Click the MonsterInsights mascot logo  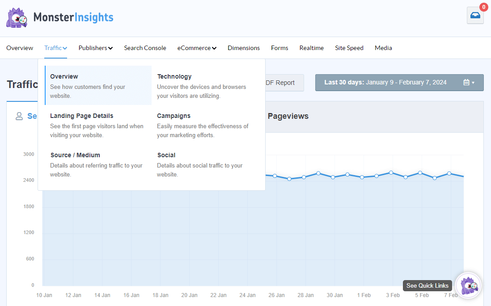[x=16, y=17]
